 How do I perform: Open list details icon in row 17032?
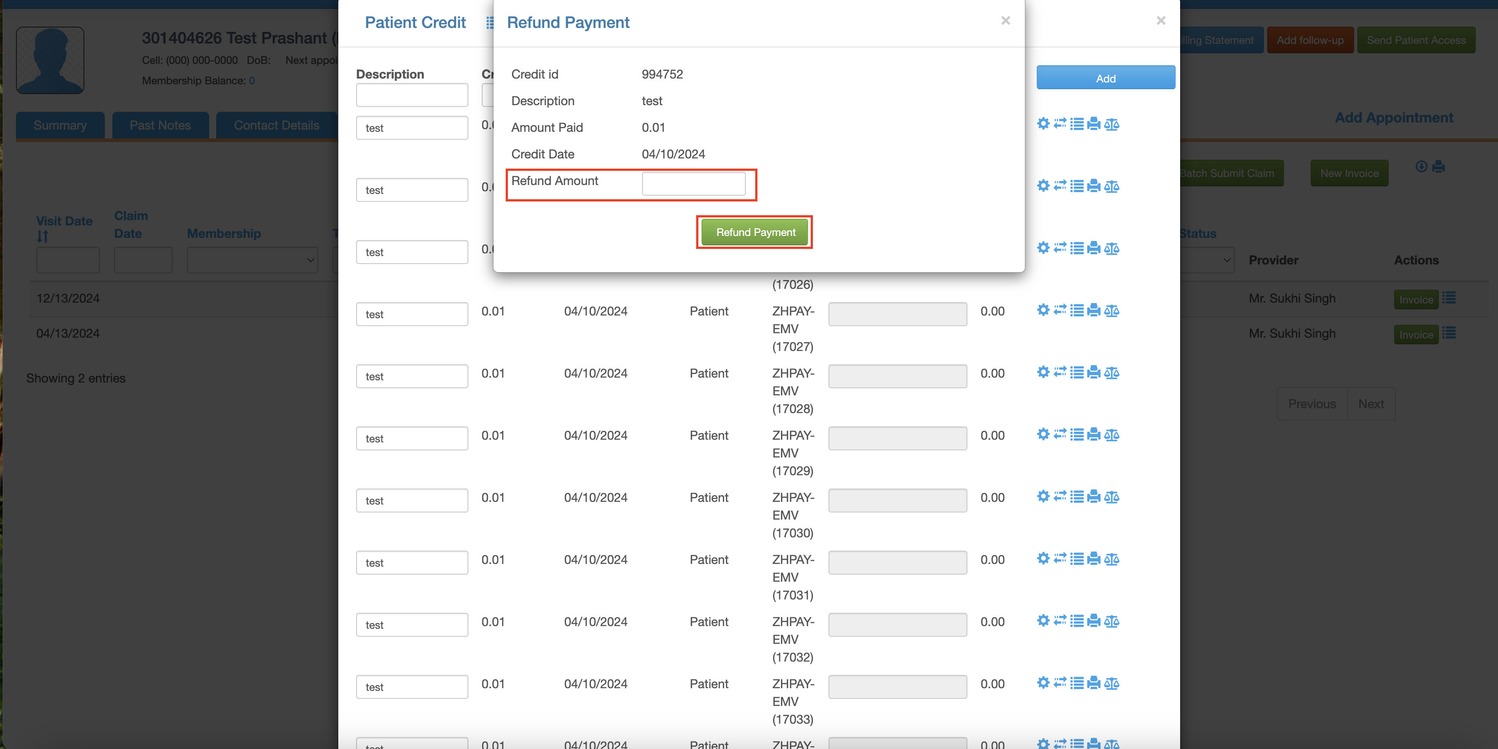coord(1077,621)
